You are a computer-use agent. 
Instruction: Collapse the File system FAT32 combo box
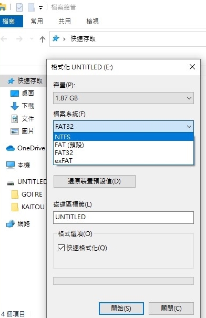point(123,127)
